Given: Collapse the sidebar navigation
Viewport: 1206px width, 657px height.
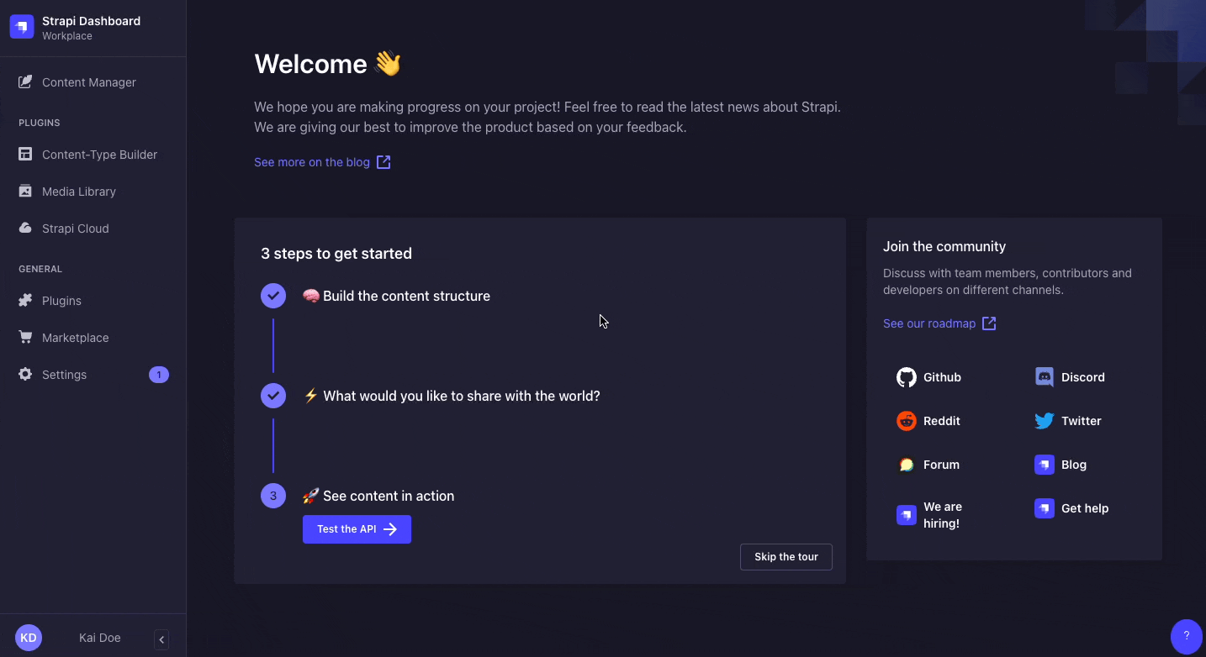Looking at the screenshot, I should (161, 639).
